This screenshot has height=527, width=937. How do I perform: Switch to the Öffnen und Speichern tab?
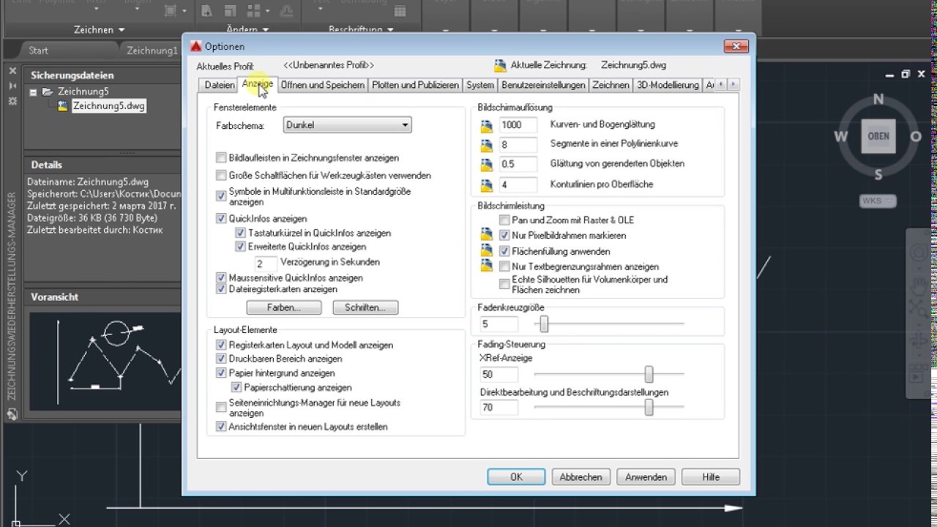click(322, 85)
